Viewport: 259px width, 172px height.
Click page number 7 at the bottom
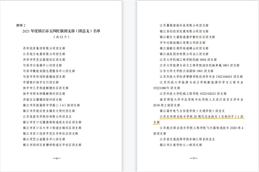tap(193, 158)
